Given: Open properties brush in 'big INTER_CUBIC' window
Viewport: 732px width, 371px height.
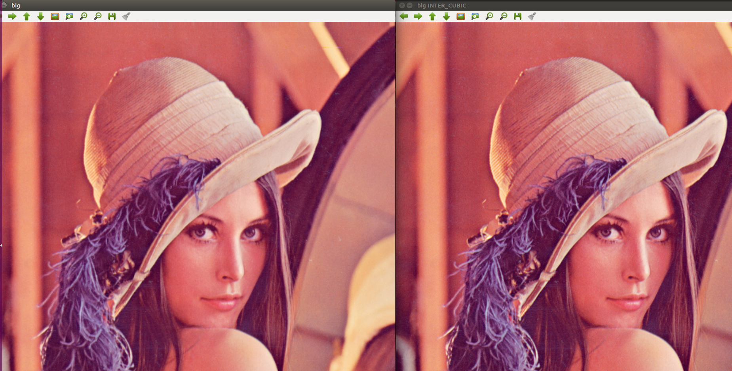Looking at the screenshot, I should click(532, 16).
